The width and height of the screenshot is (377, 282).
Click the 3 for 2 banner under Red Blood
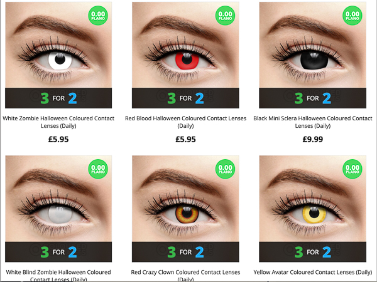[x=185, y=98]
